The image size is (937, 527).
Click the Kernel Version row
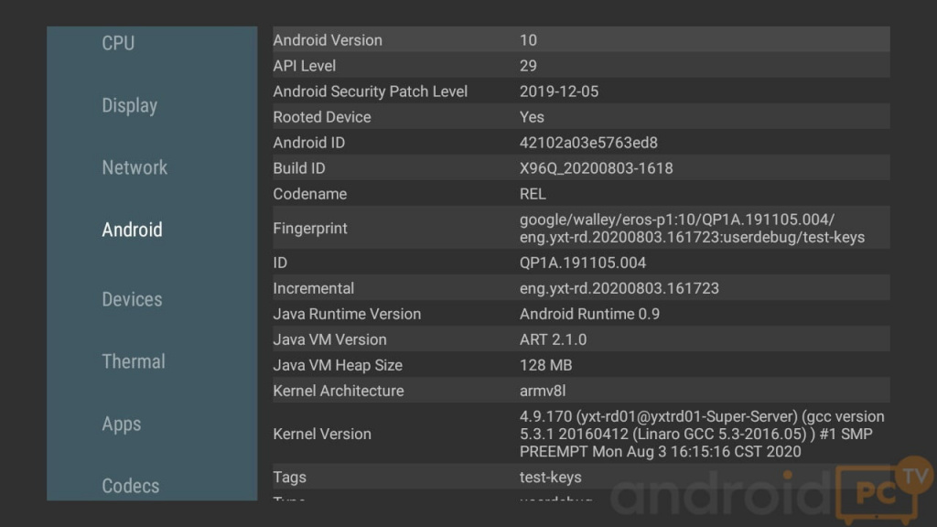pyautogui.click(x=580, y=434)
